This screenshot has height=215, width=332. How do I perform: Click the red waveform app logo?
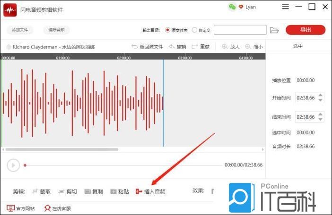click(x=10, y=10)
